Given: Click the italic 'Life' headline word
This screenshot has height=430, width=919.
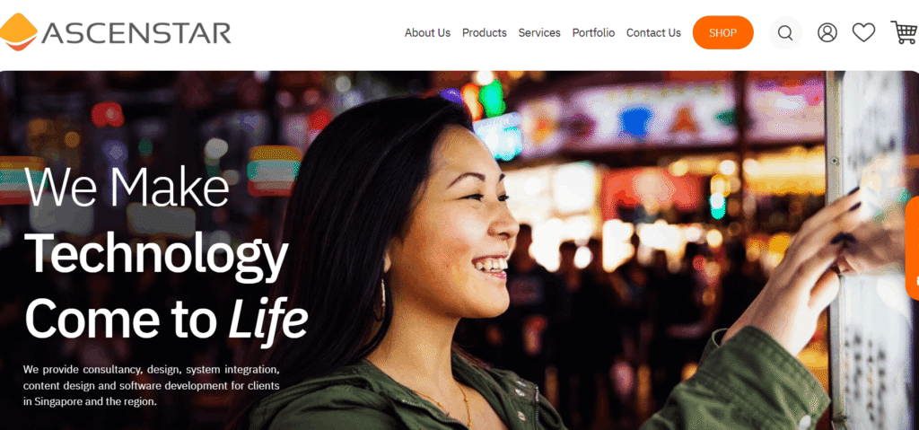Looking at the screenshot, I should click(267, 319).
